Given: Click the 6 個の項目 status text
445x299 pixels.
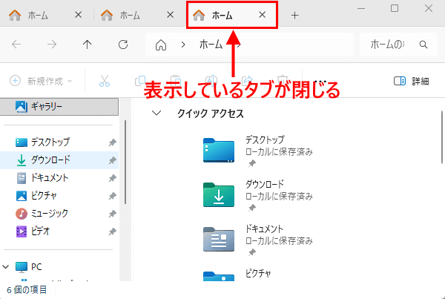Looking at the screenshot, I should [27, 290].
